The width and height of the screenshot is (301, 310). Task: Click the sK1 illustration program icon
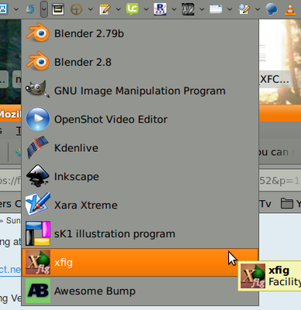pyautogui.click(x=38, y=233)
